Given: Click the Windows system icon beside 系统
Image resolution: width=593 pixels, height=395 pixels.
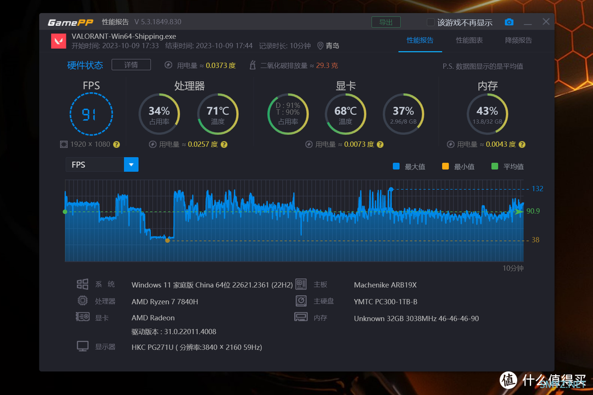Looking at the screenshot, I should [82, 284].
